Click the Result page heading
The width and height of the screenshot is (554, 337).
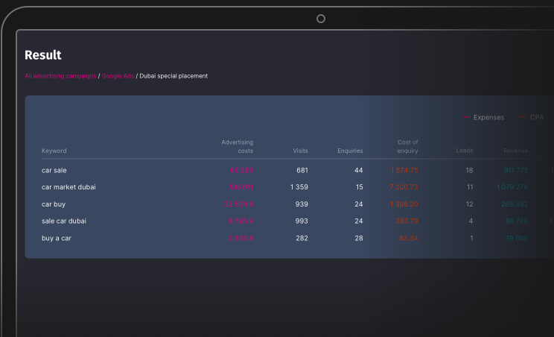[x=43, y=55]
